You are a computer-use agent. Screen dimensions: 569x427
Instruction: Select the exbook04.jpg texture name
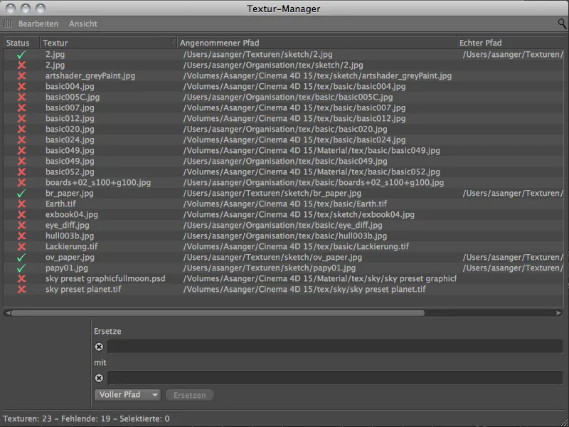(72, 215)
